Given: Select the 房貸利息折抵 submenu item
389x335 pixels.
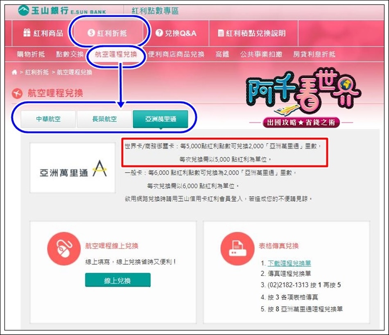Looking at the screenshot, I should coord(314,54).
